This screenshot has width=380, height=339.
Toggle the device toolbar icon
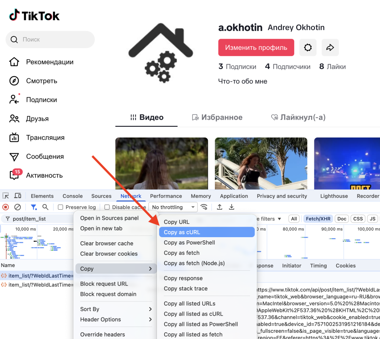[x=17, y=196]
